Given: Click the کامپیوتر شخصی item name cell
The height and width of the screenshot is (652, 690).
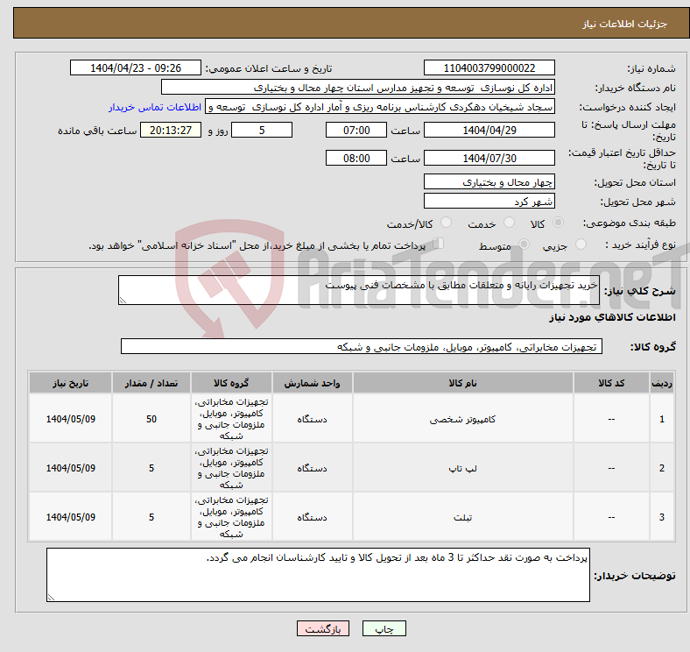Looking at the screenshot, I should (463, 419).
